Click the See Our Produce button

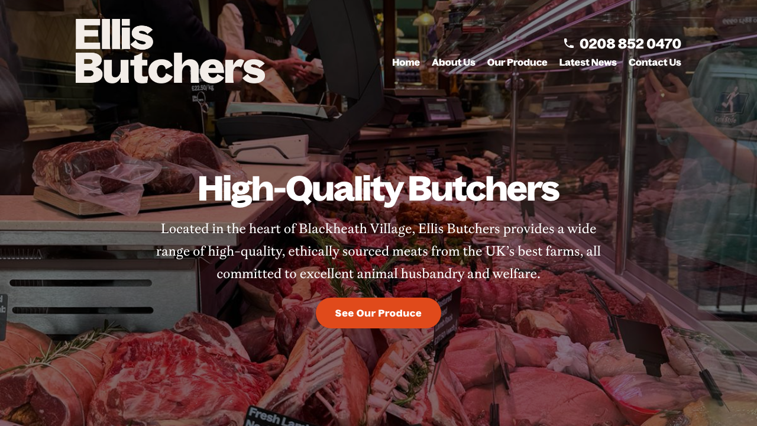point(378,313)
